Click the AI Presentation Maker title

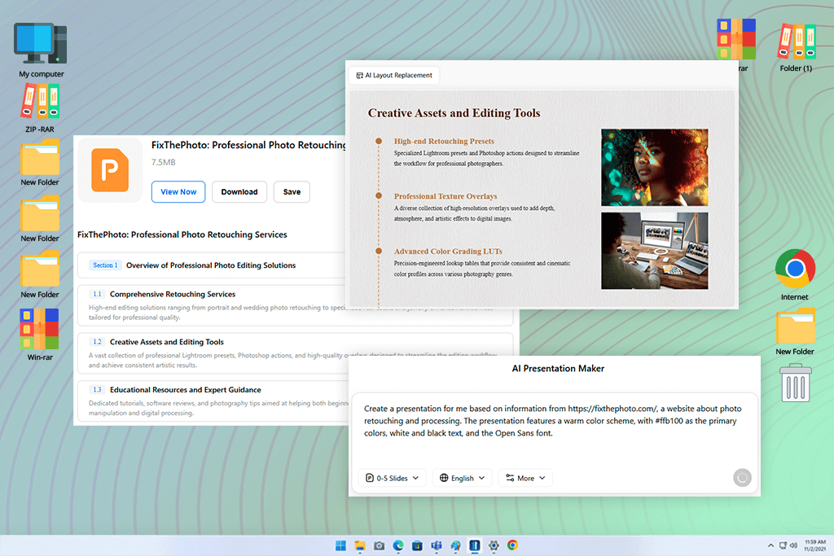(558, 369)
